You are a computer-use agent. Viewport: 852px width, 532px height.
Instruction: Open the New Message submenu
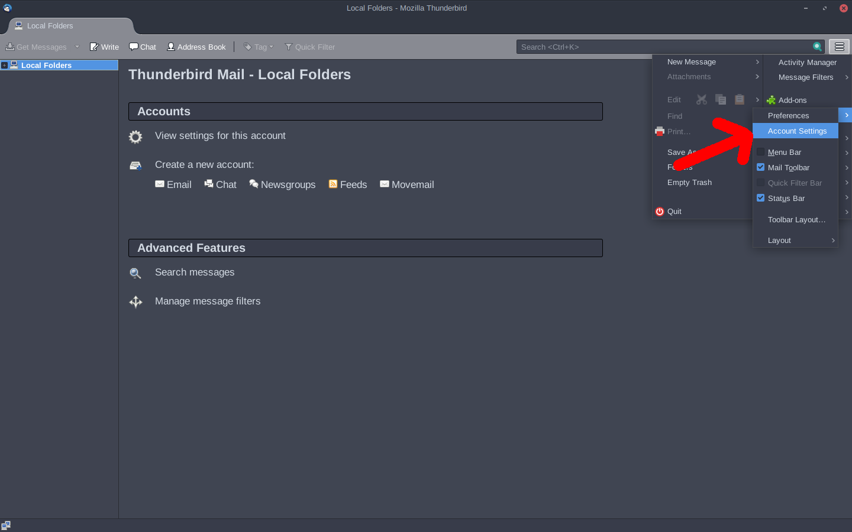[708, 62]
